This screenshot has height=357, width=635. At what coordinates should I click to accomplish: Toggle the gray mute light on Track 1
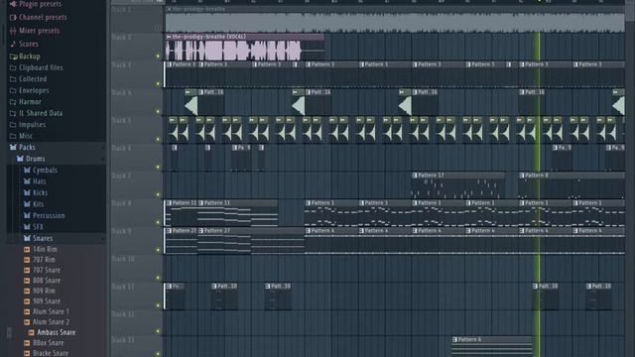(158, 29)
